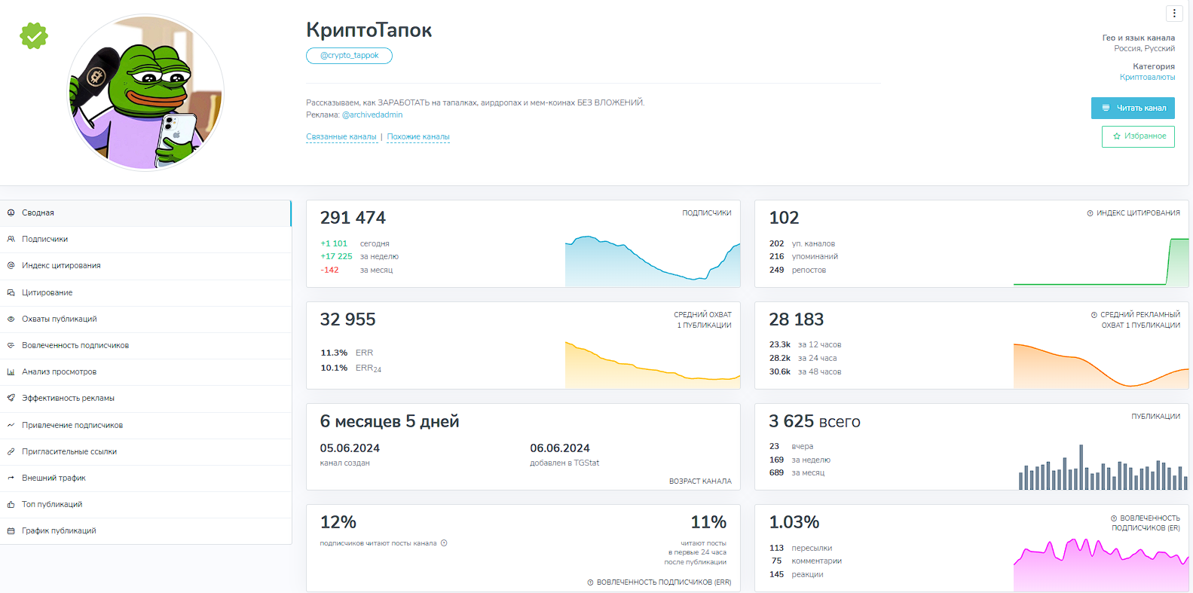Add channel to Избранное
Viewport: 1193px width, 593px height.
click(1138, 136)
